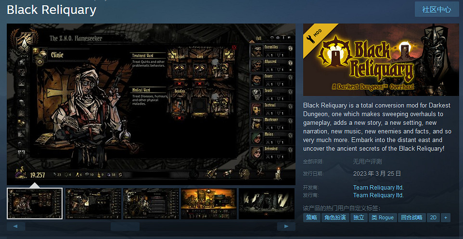463x239 pixels.
Task: Click the 无用户评测 review summary text
Action: [367, 162]
